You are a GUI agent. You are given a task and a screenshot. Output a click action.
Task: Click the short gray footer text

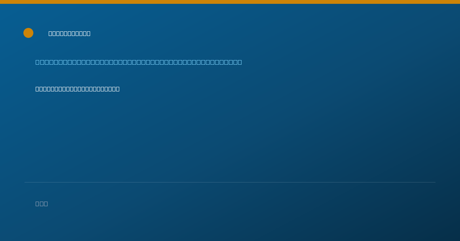[x=42, y=204]
